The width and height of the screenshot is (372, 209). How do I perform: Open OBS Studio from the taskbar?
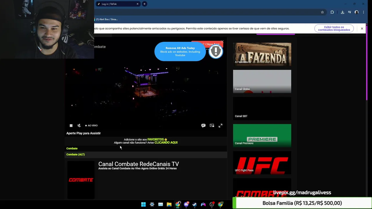(212, 204)
